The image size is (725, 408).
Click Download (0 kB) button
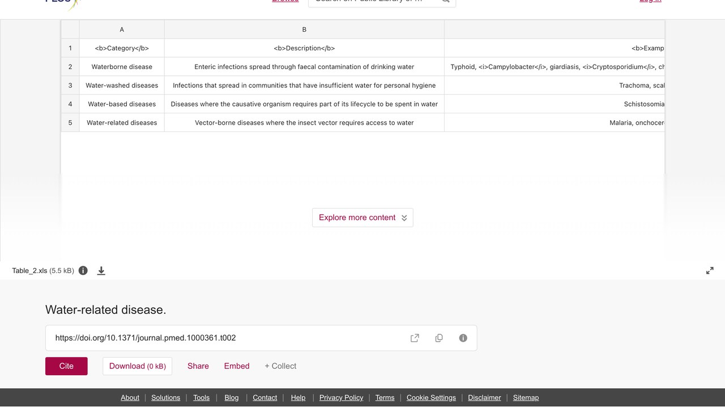point(138,366)
